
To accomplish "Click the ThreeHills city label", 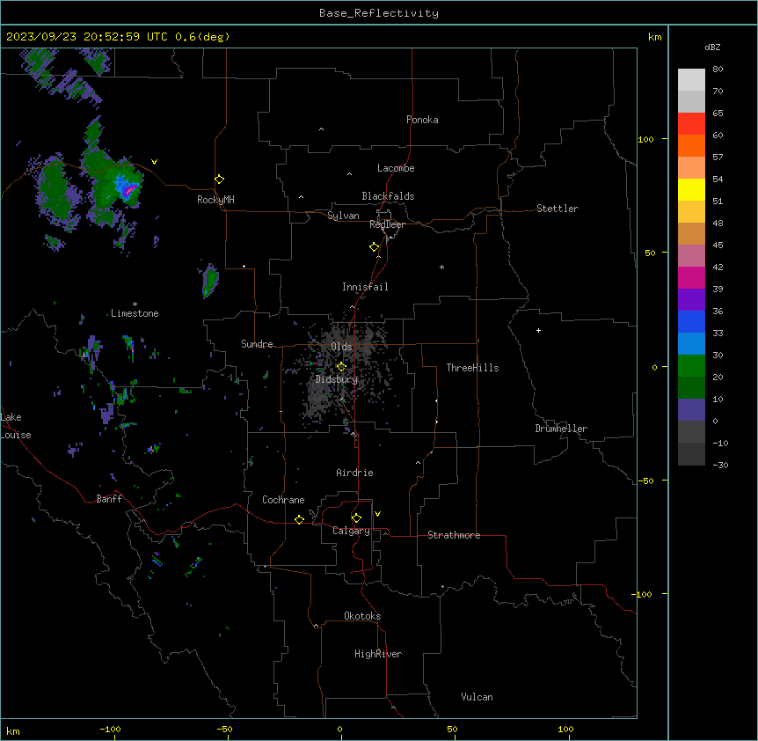I will pos(472,368).
